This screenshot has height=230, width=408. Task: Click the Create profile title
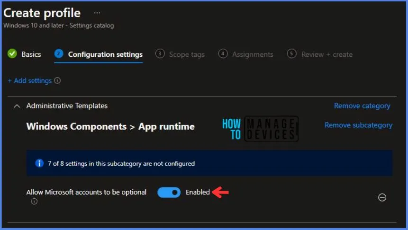(42, 13)
